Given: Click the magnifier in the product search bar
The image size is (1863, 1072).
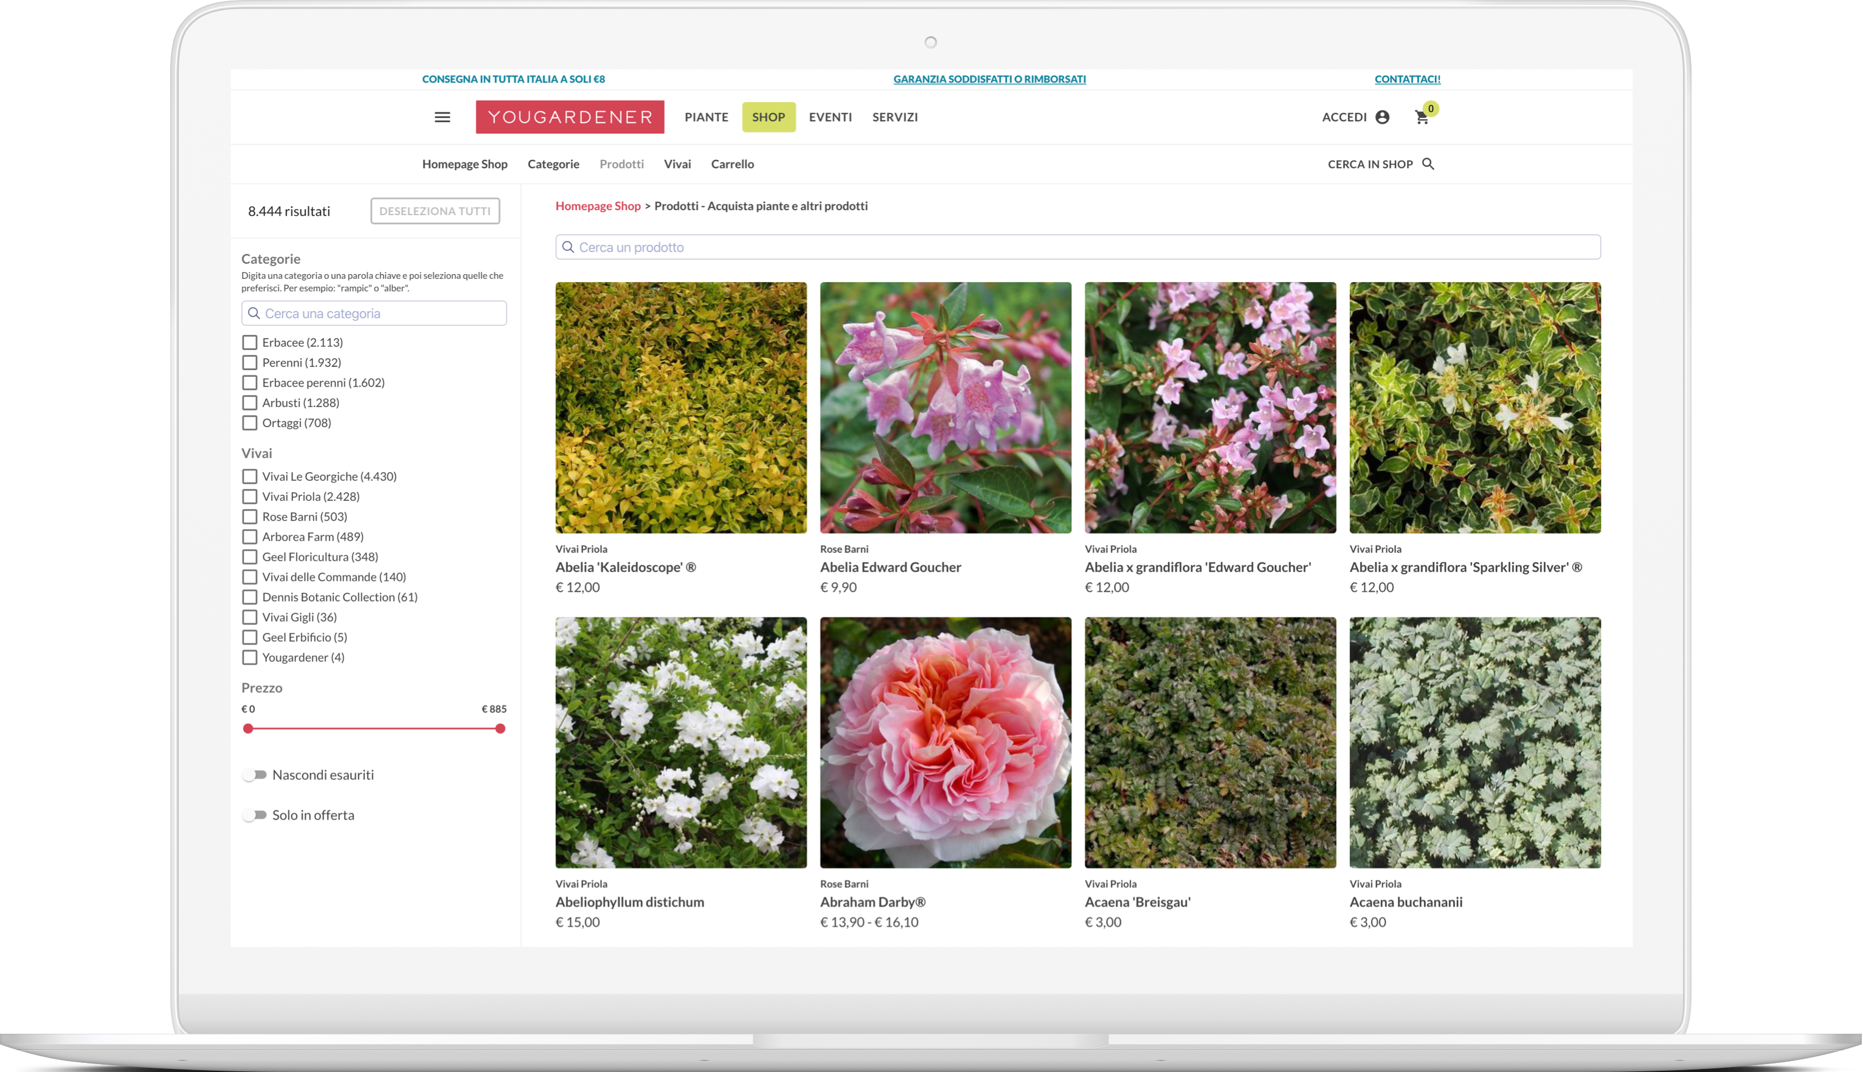Looking at the screenshot, I should (x=568, y=247).
